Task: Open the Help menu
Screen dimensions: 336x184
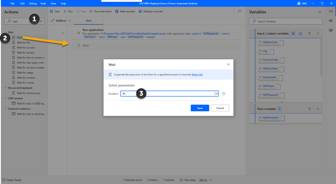Action: 63,3
